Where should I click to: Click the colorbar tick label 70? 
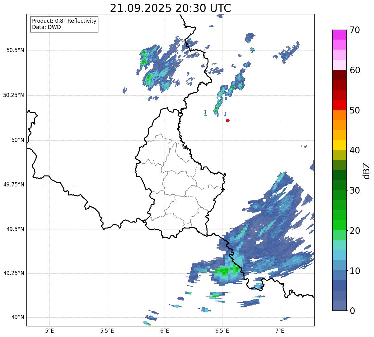(355, 30)
